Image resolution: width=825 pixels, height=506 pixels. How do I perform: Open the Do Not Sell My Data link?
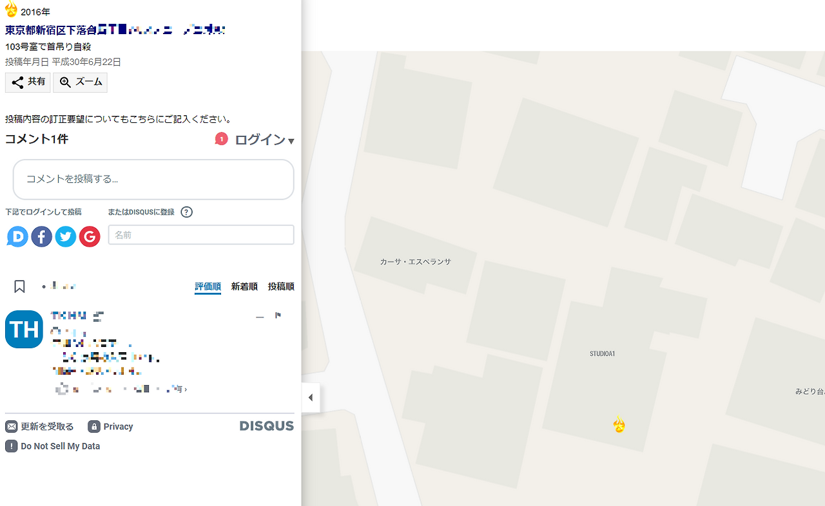pos(60,445)
